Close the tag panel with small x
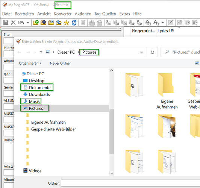 (120, 29)
